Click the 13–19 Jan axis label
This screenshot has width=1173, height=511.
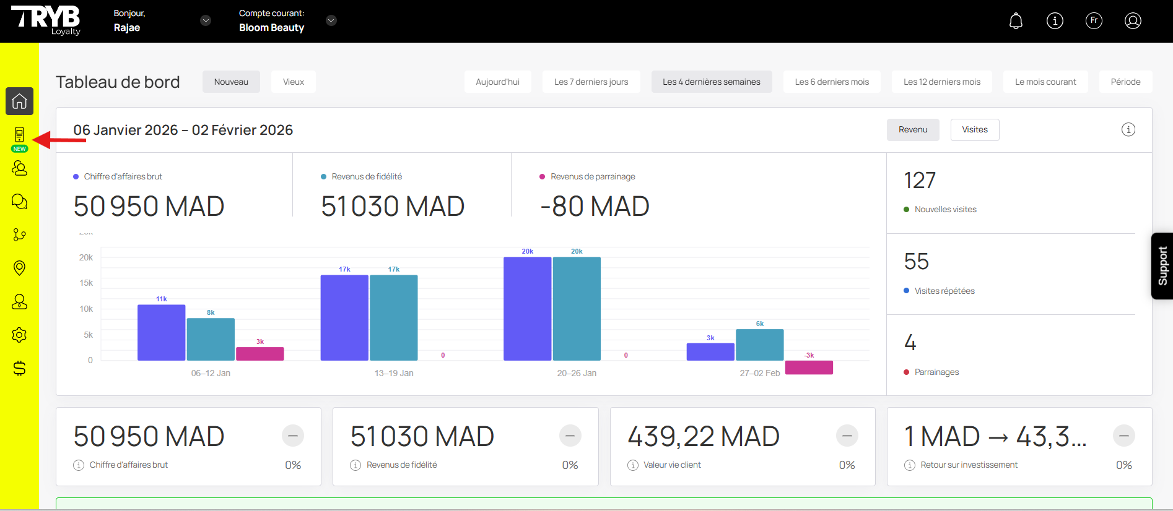[x=394, y=373]
